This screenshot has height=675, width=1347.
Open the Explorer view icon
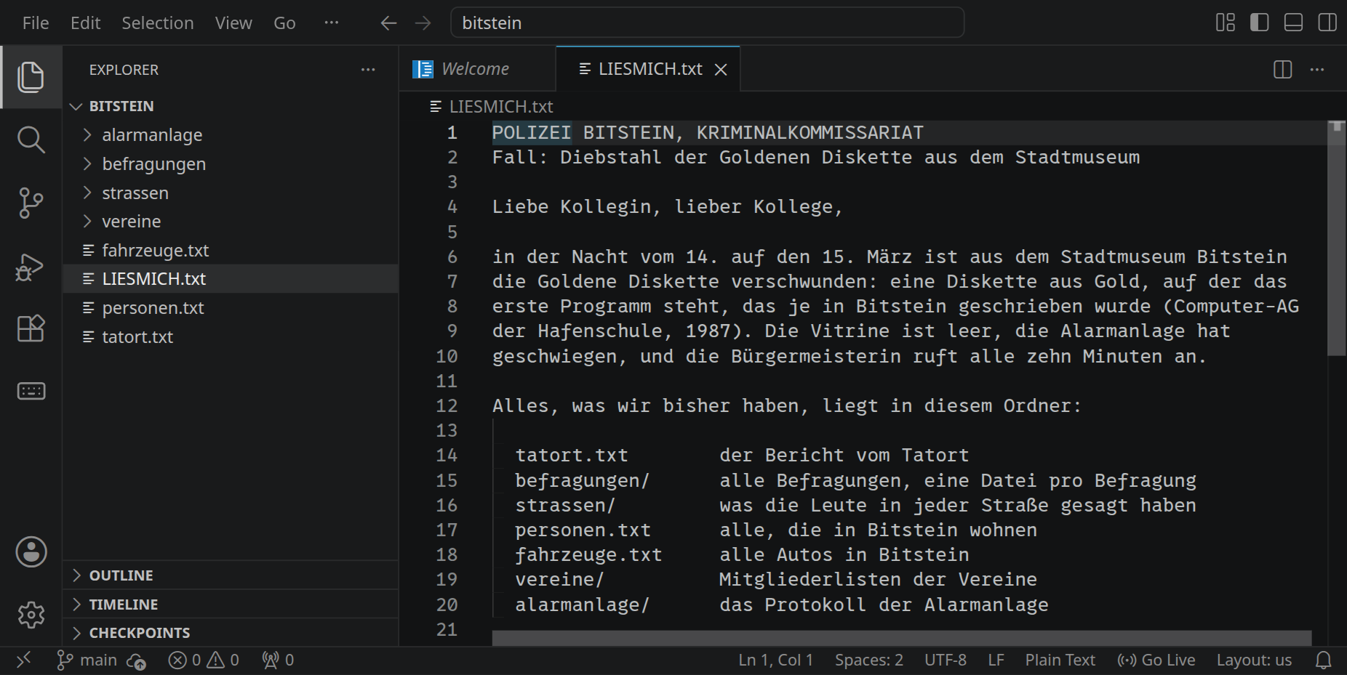pyautogui.click(x=31, y=77)
